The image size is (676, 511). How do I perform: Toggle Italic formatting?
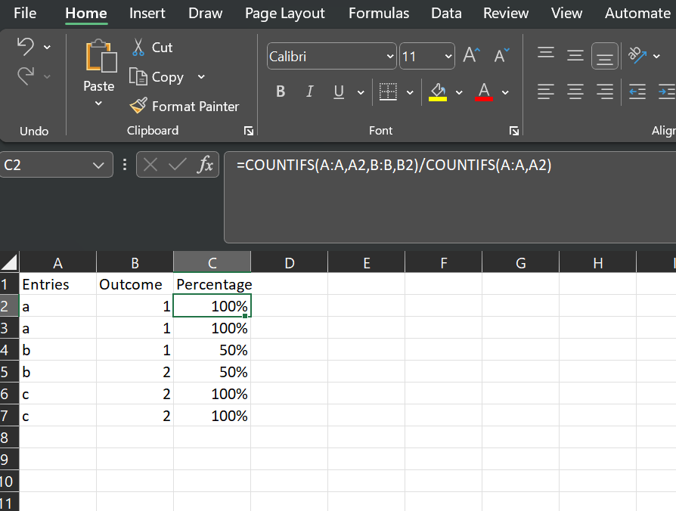pos(309,91)
